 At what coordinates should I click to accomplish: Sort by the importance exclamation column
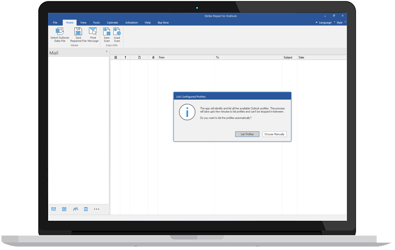click(x=125, y=57)
